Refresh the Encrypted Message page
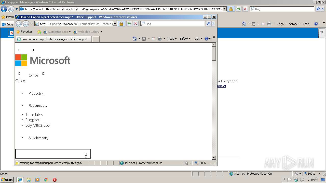Screen dimensions: 326x183 tap(238, 9)
